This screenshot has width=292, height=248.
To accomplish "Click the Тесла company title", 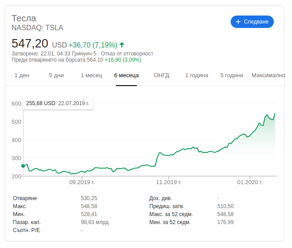I will [24, 18].
